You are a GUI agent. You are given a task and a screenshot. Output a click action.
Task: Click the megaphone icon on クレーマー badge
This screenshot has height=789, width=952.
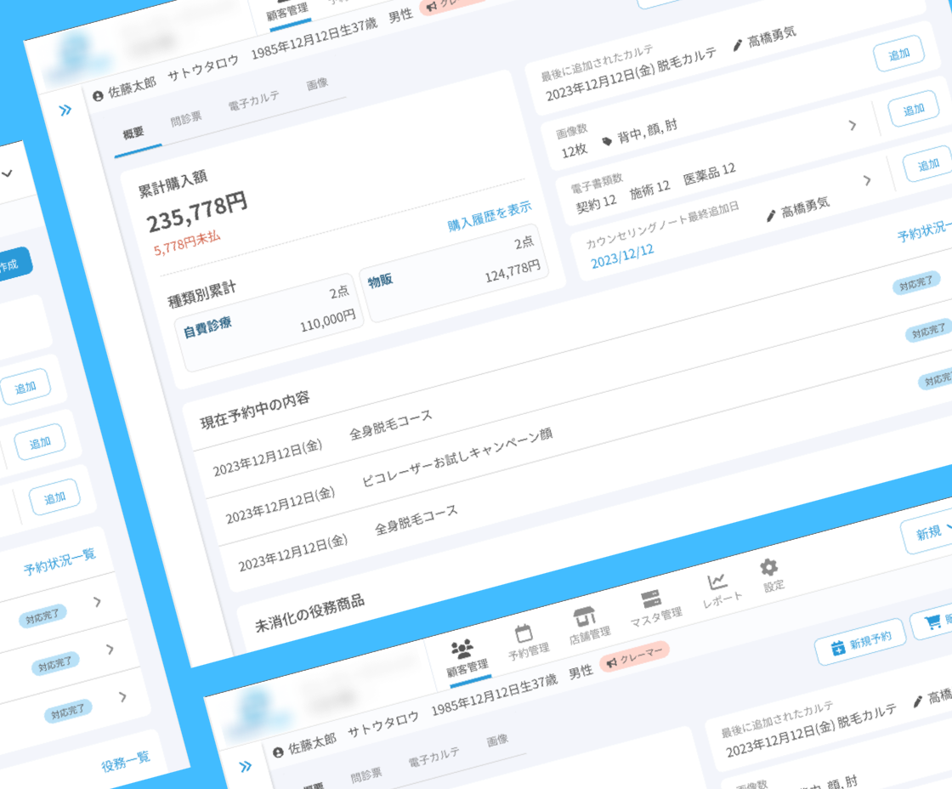coord(611,663)
